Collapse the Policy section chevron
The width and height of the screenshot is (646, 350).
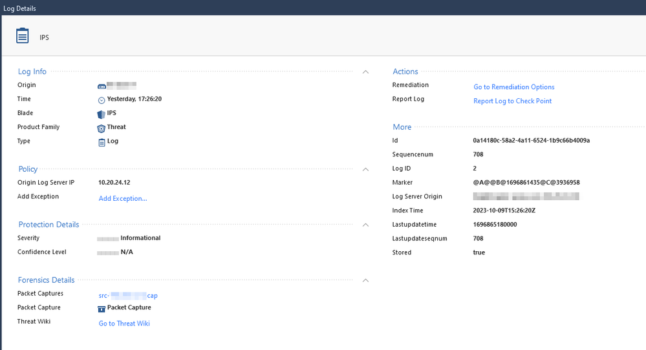[x=365, y=169]
